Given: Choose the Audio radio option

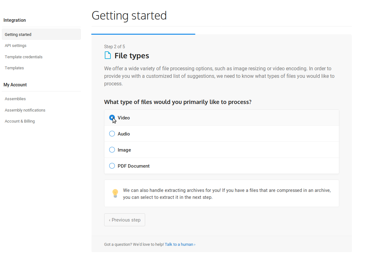Looking at the screenshot, I should (x=112, y=134).
